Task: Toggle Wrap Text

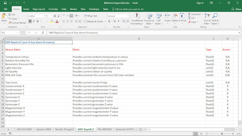Action: [91, 16]
